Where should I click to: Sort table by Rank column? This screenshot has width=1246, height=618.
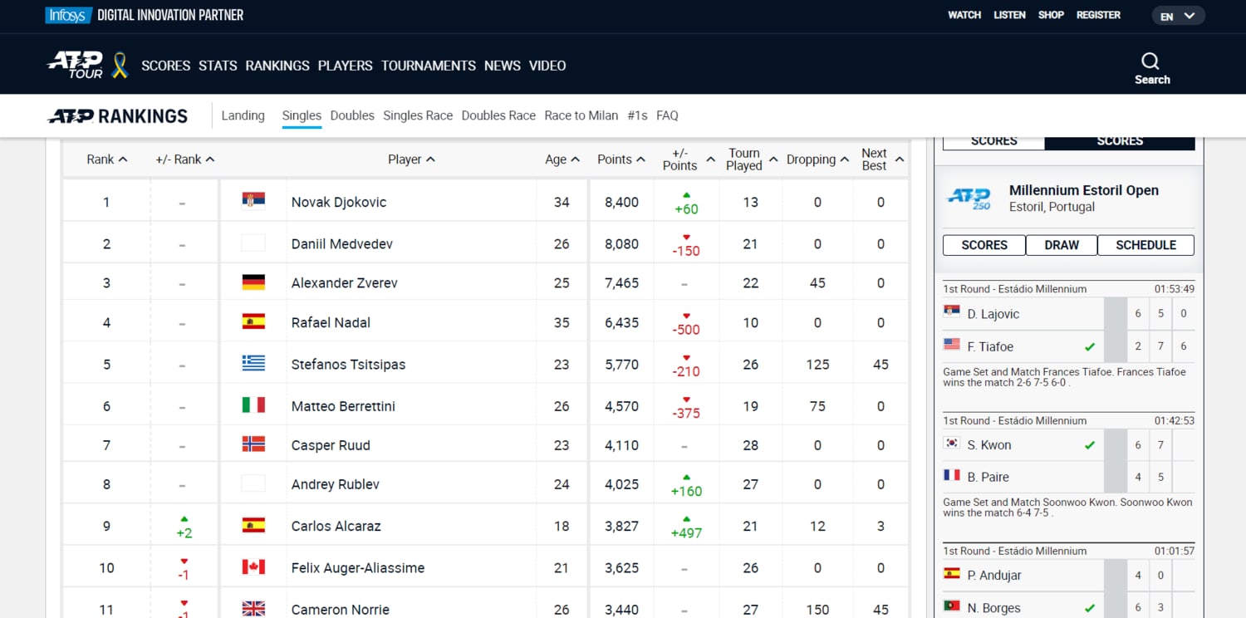106,159
